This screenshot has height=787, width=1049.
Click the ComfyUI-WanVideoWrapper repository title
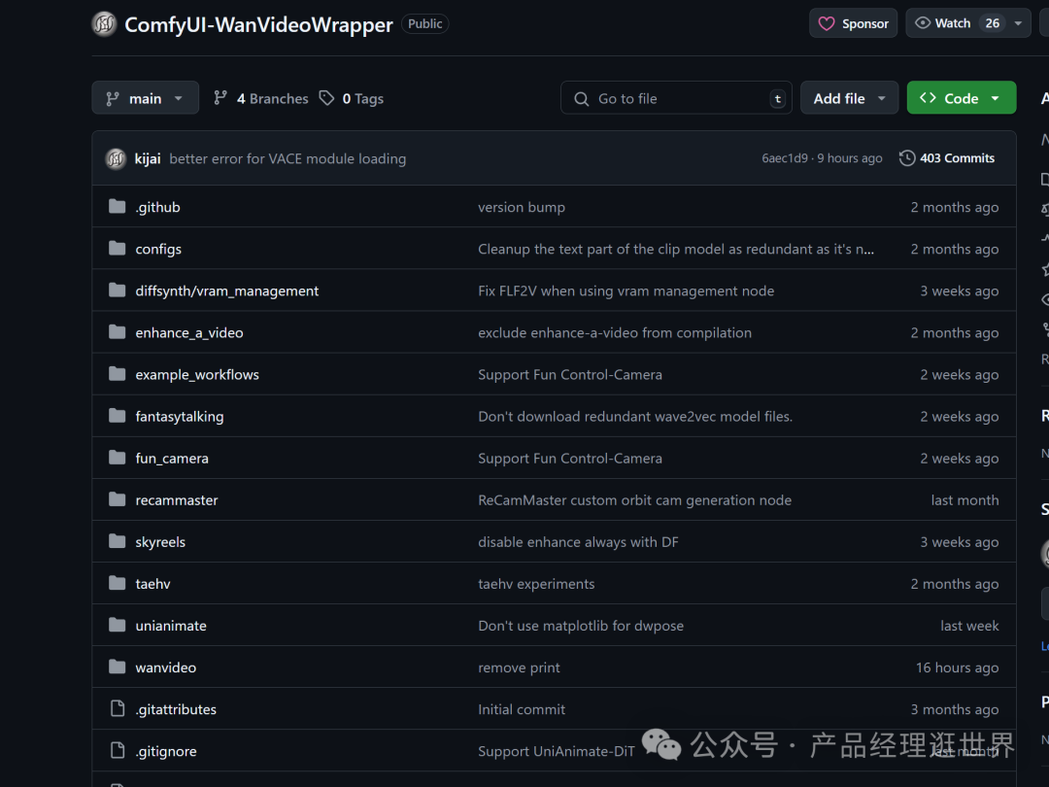[x=258, y=24]
